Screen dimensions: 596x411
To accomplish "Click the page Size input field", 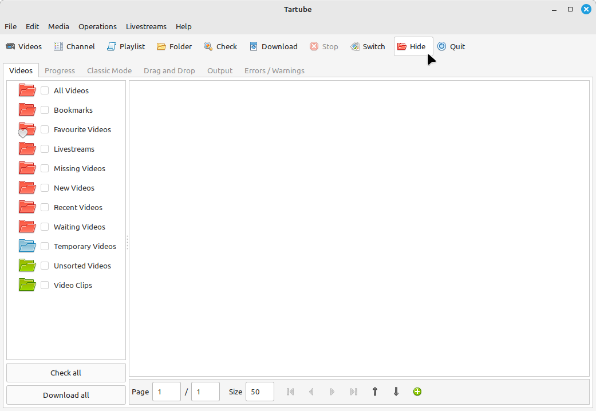I will [x=260, y=392].
